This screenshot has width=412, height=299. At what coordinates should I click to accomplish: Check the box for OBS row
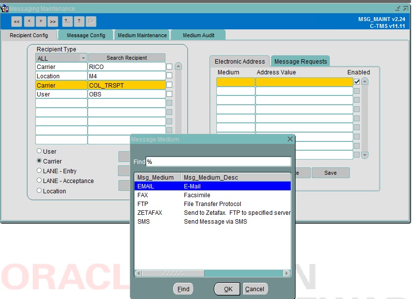[169, 94]
